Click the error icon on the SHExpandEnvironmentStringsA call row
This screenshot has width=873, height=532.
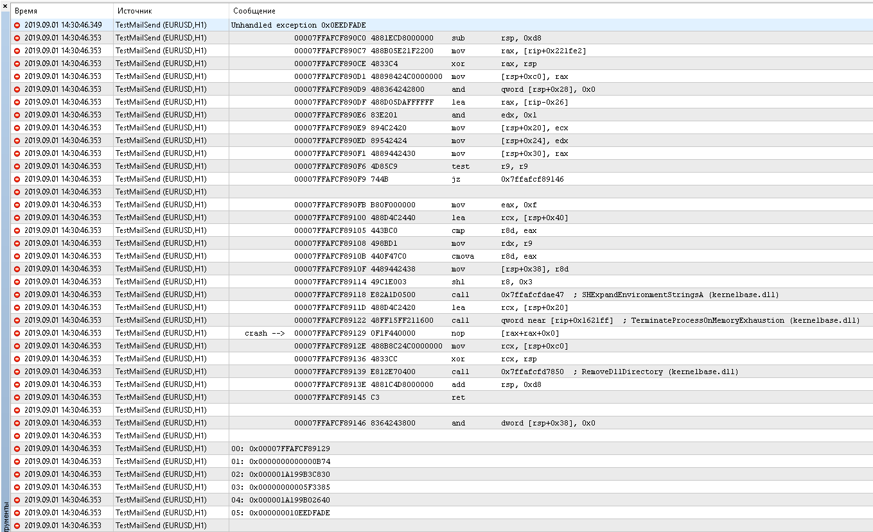point(16,294)
